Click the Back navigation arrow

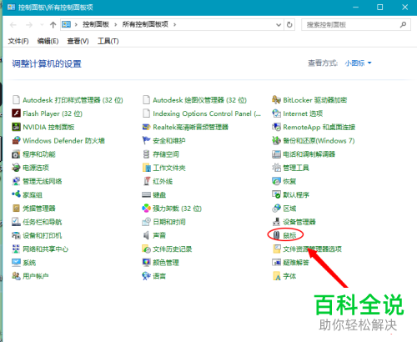13,25
